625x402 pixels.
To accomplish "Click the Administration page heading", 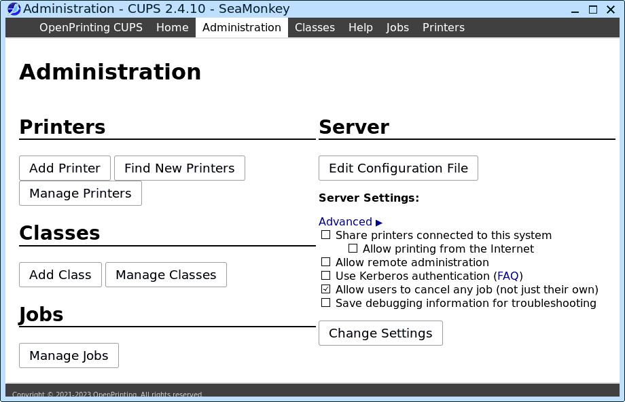I will (110, 72).
